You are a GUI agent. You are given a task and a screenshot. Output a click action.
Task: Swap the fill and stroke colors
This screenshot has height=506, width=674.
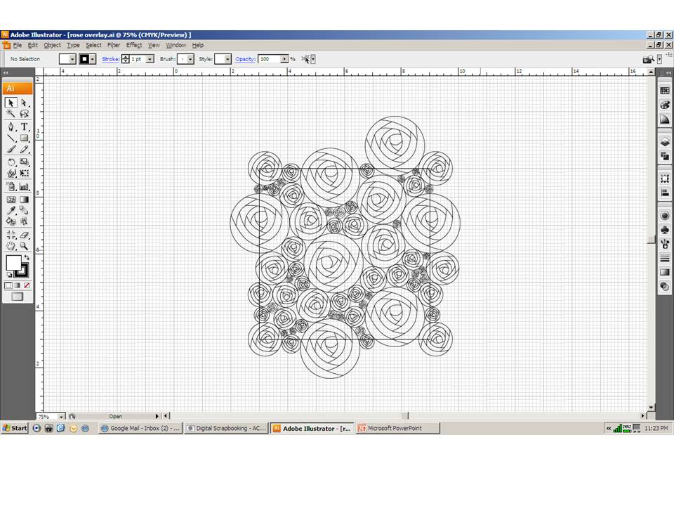[28, 257]
